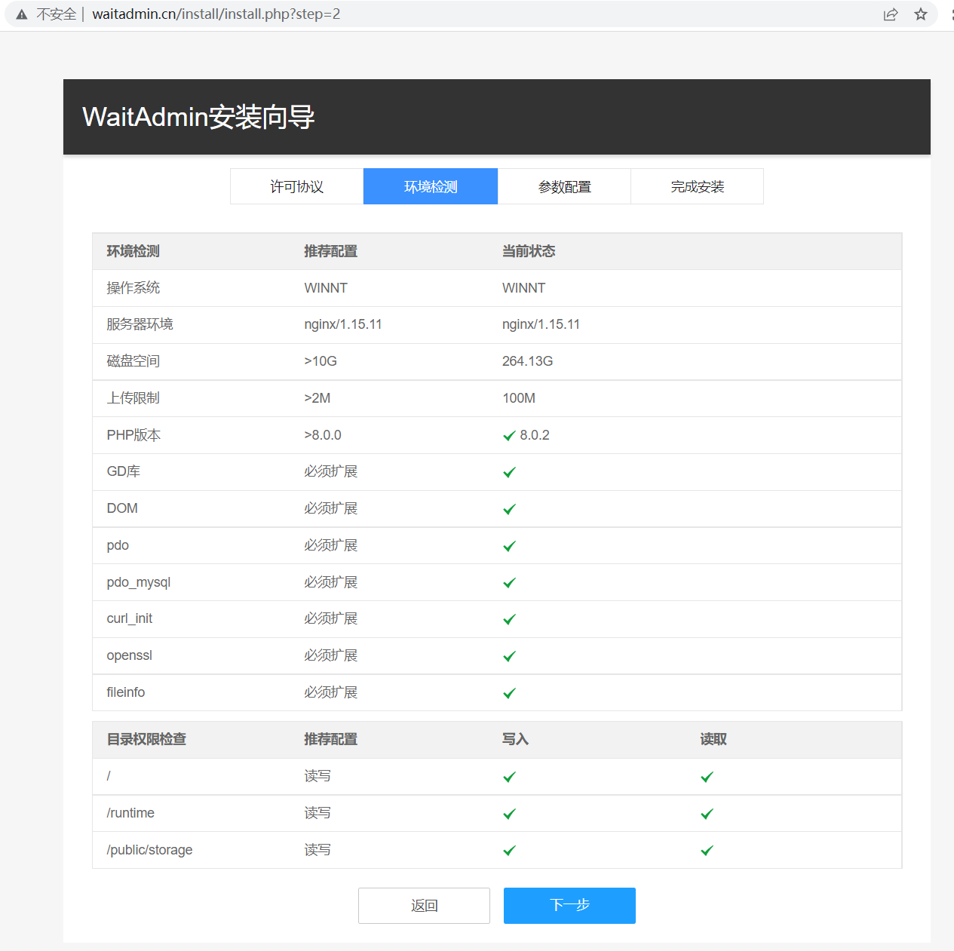954x951 pixels.
Task: Click the write checkmark for /public/storage
Action: pos(509,851)
